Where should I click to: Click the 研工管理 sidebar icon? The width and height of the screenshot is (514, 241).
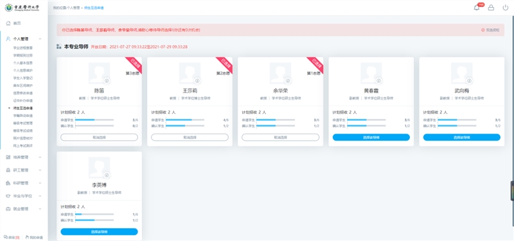click(x=8, y=170)
